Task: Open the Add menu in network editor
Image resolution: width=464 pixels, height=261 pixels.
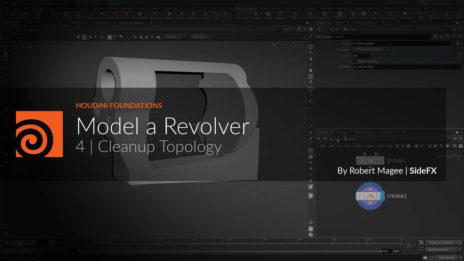Action: click(x=322, y=146)
